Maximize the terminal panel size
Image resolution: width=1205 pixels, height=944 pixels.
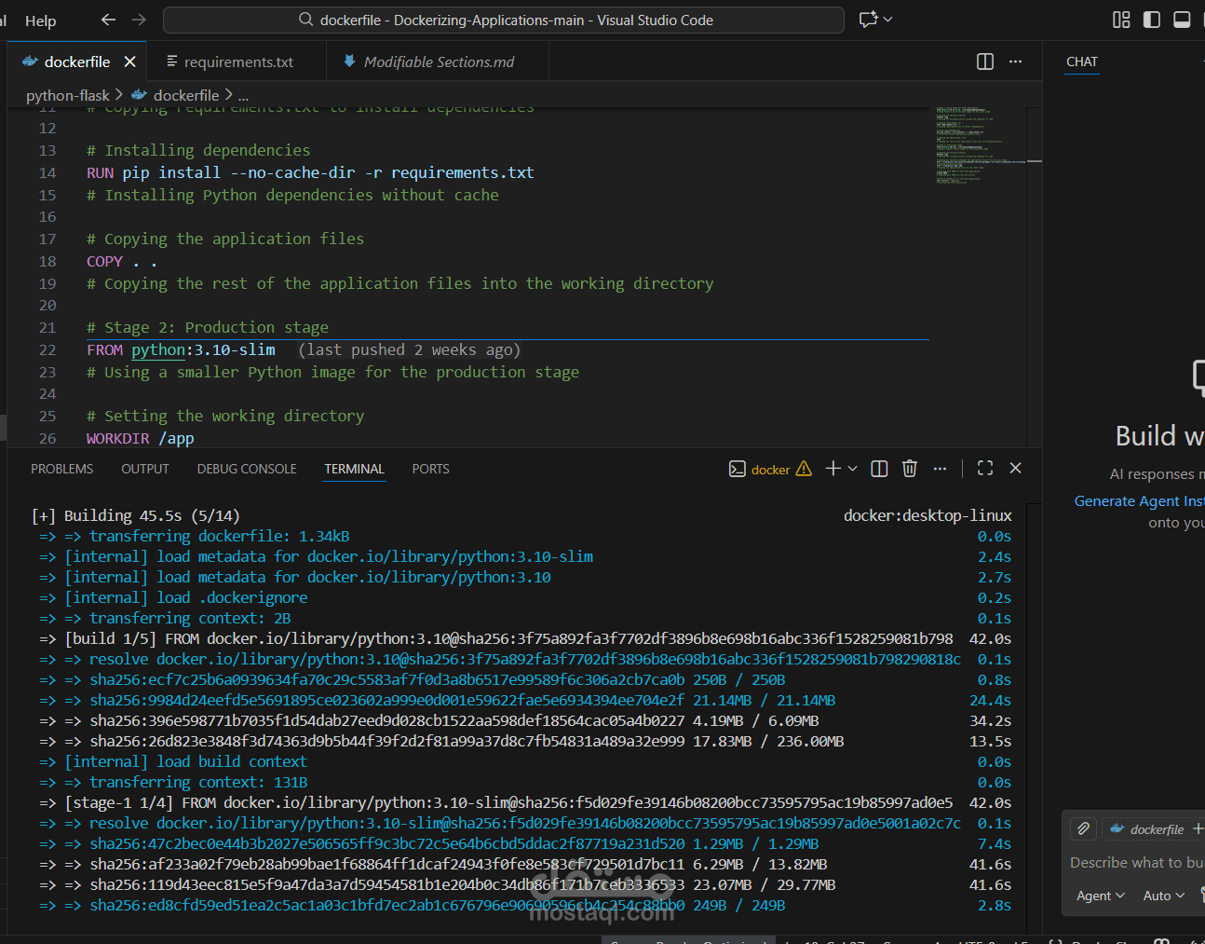point(984,469)
